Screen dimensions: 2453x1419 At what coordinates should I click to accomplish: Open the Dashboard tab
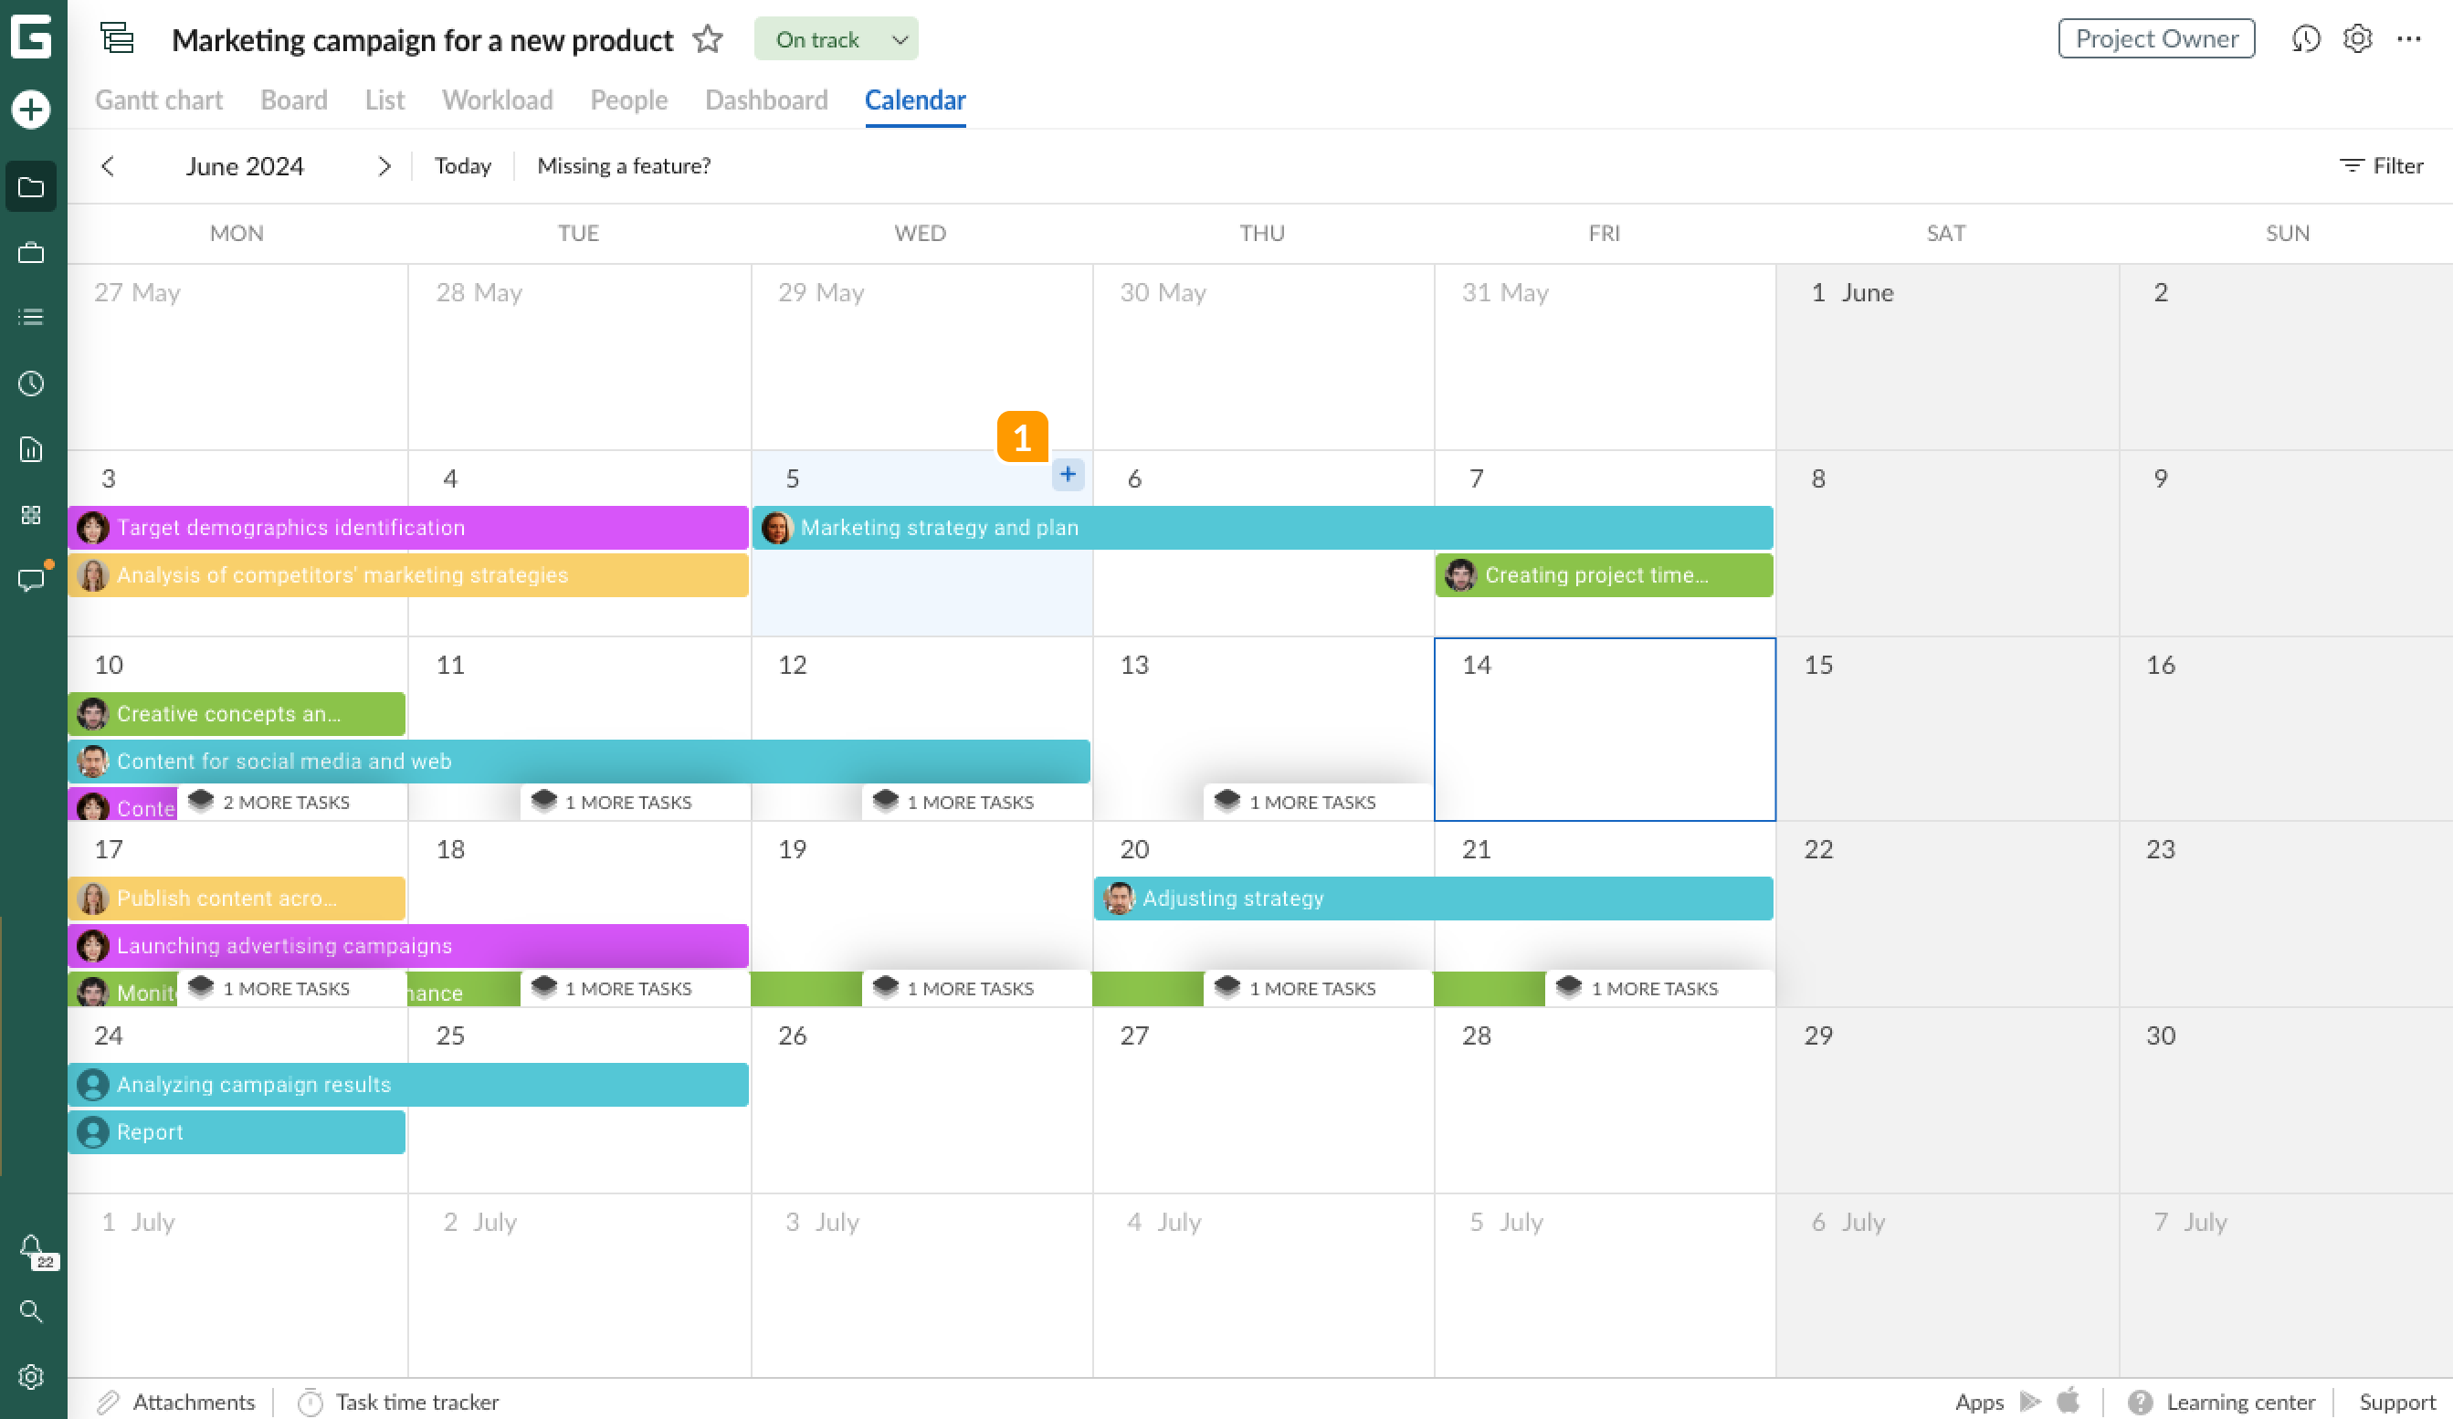tap(766, 100)
